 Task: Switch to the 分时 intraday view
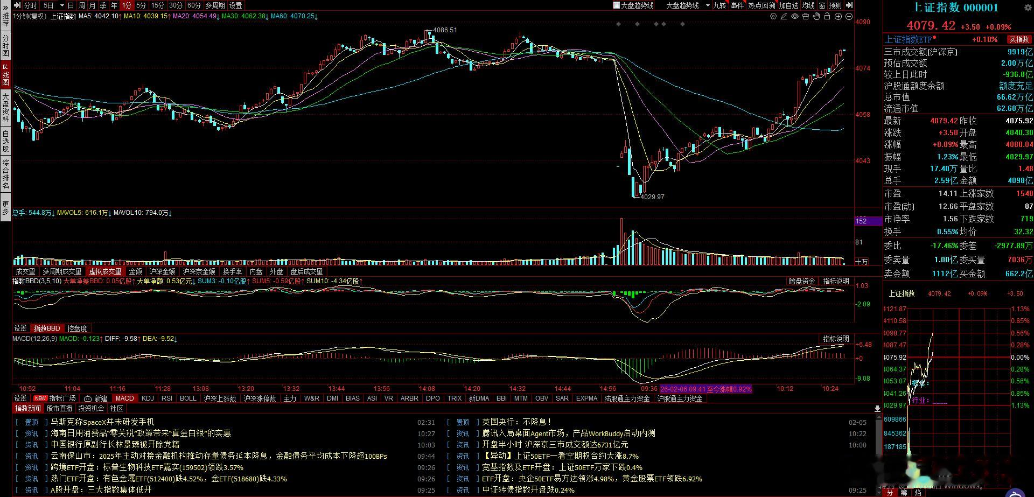tap(31, 5)
